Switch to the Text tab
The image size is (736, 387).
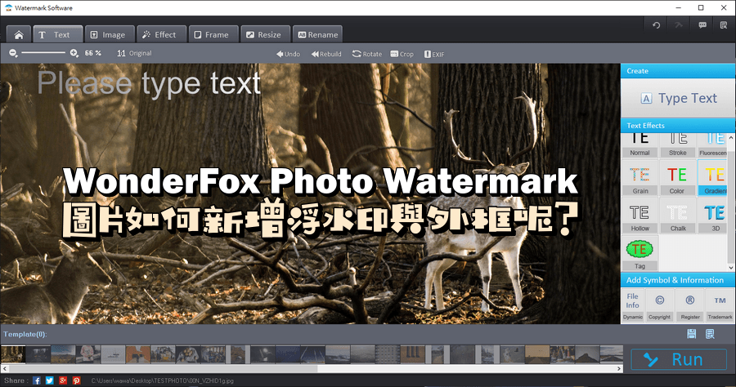[x=58, y=34]
